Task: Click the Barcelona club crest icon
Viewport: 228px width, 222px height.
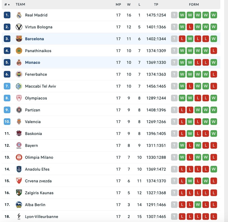Action: 19,39
